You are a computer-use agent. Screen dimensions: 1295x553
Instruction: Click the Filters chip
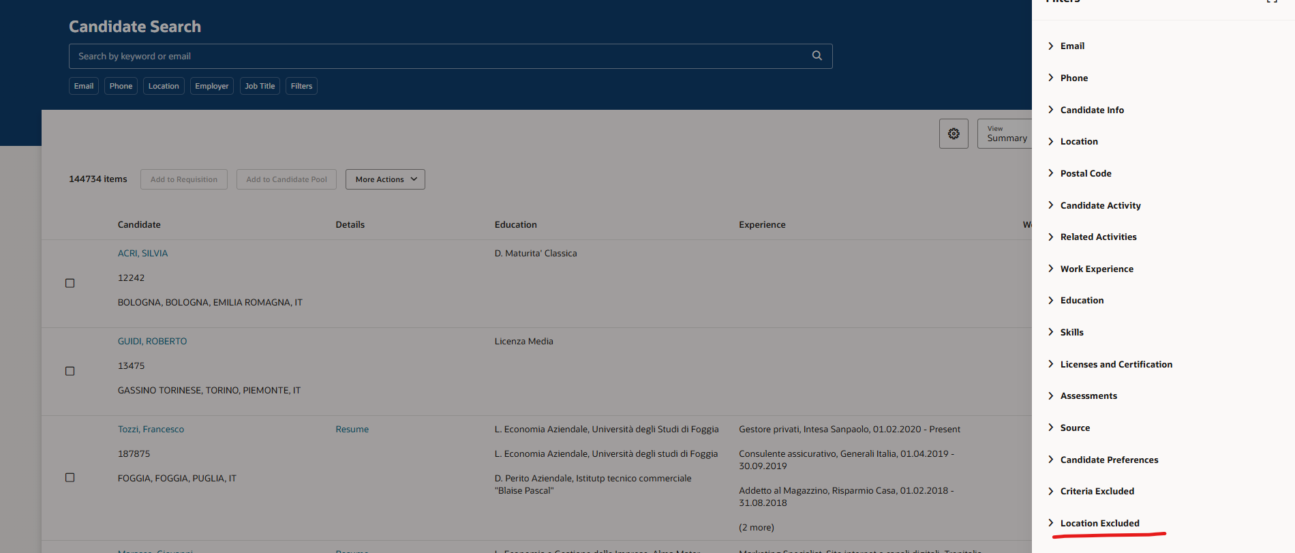pyautogui.click(x=301, y=86)
